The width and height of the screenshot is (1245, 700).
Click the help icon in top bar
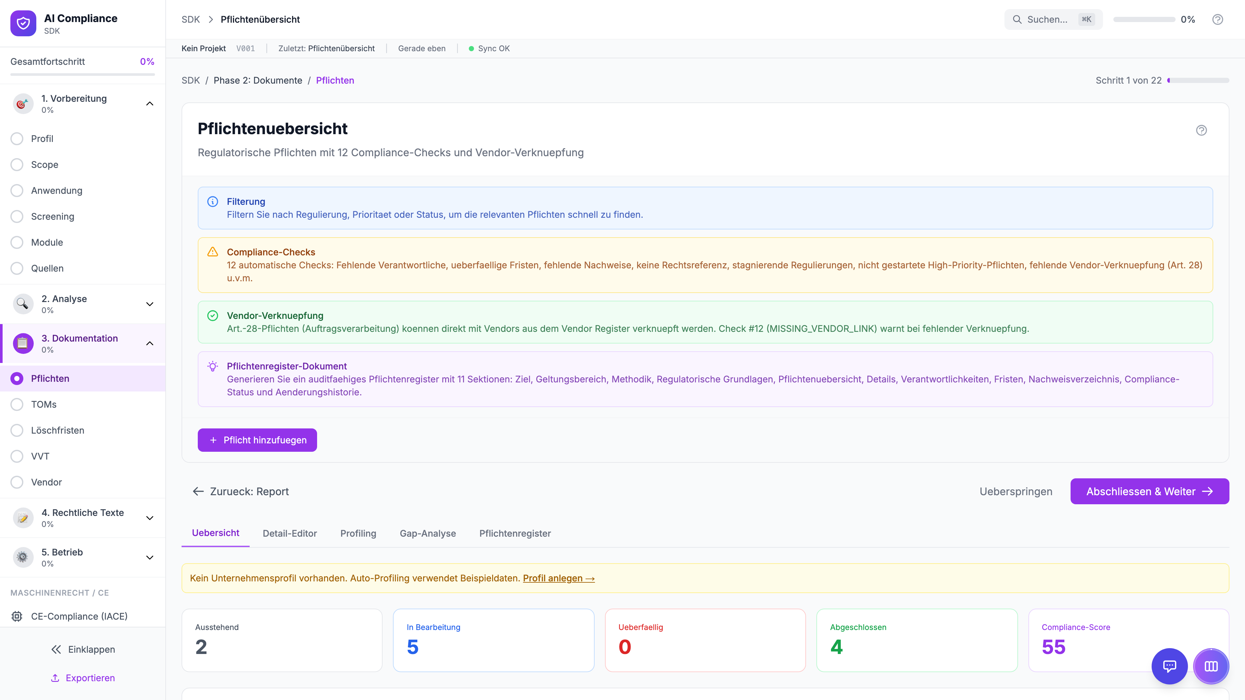click(x=1217, y=19)
